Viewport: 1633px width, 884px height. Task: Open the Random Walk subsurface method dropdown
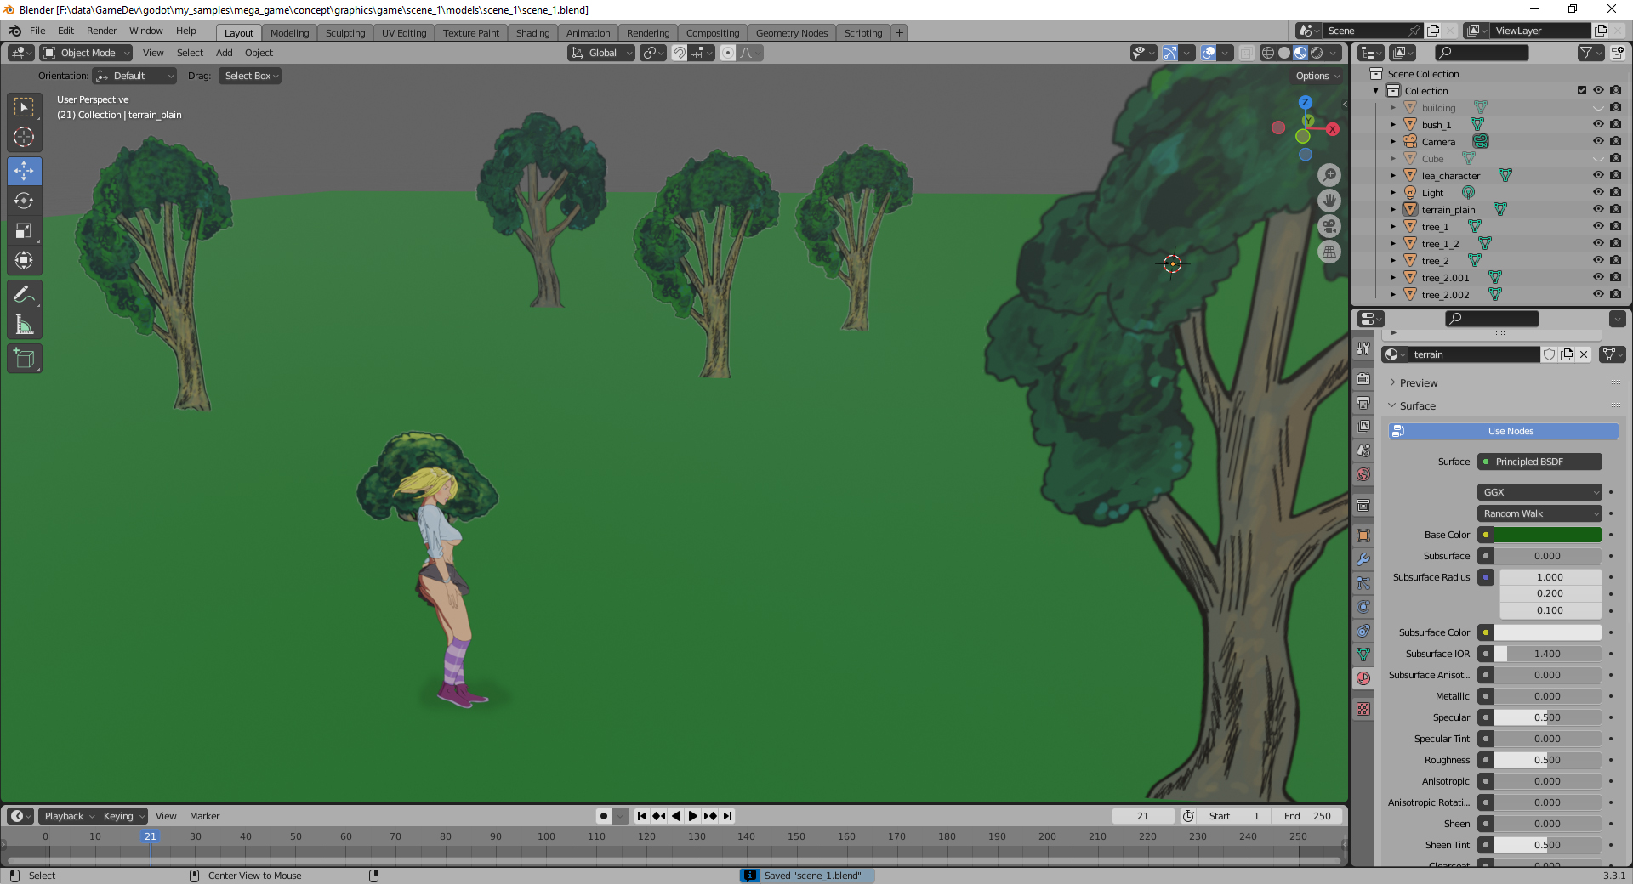[1539, 513]
